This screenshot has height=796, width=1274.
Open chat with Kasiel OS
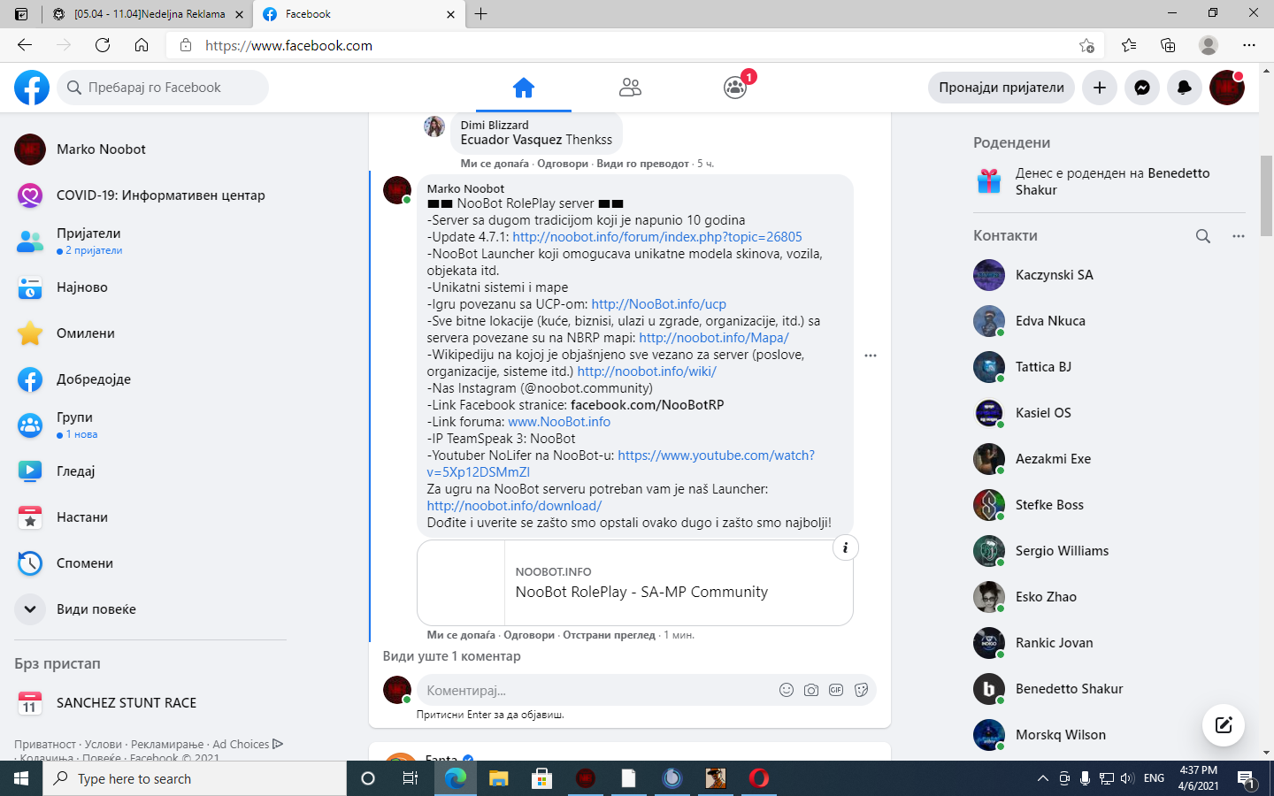point(1109,413)
